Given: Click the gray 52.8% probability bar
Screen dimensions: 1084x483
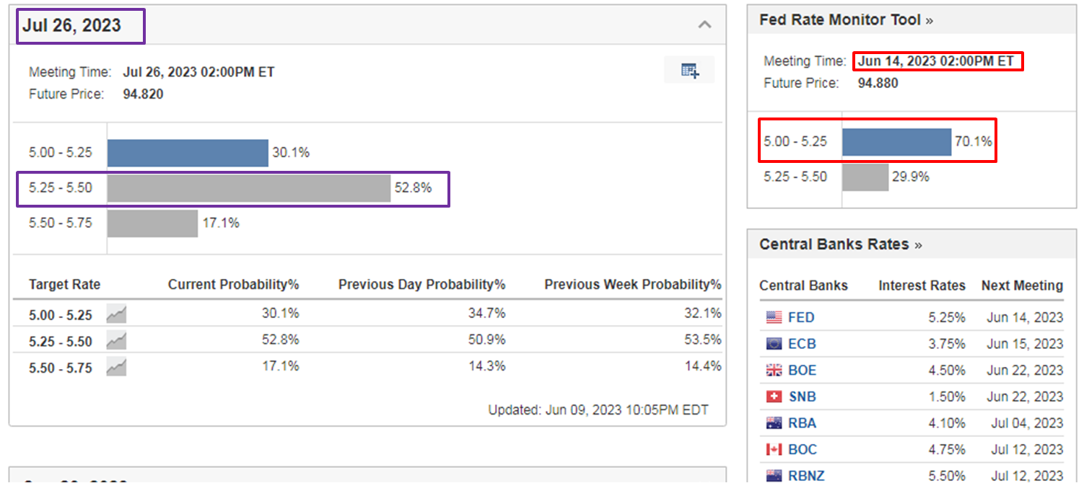Looking at the screenshot, I should [x=248, y=188].
